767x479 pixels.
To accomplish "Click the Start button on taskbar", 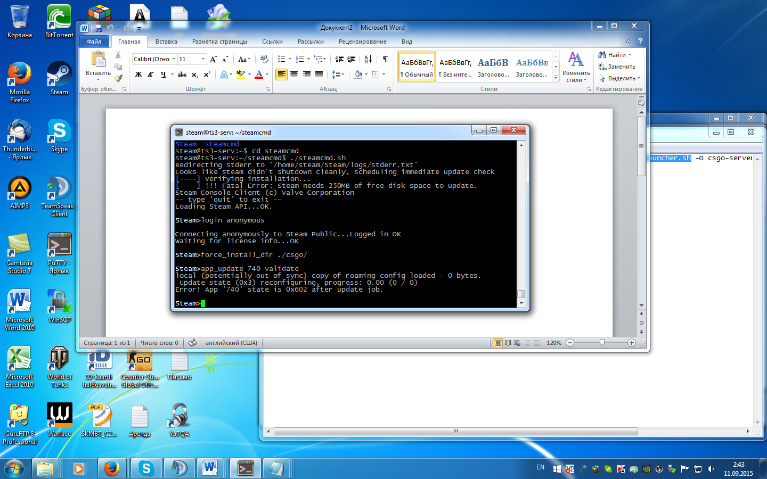I will tap(14, 468).
